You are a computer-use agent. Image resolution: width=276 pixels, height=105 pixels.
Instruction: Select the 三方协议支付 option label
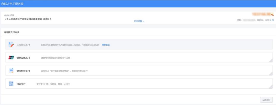23,45
